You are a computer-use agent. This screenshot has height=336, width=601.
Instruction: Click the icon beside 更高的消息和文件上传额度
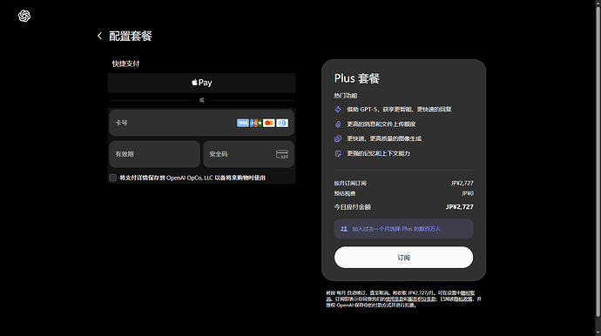tap(338, 124)
